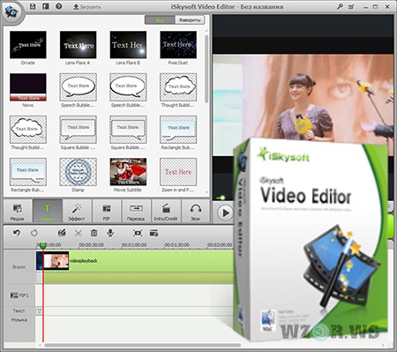Select the scissors split tool
The height and width of the screenshot is (352, 397).
(x=79, y=233)
